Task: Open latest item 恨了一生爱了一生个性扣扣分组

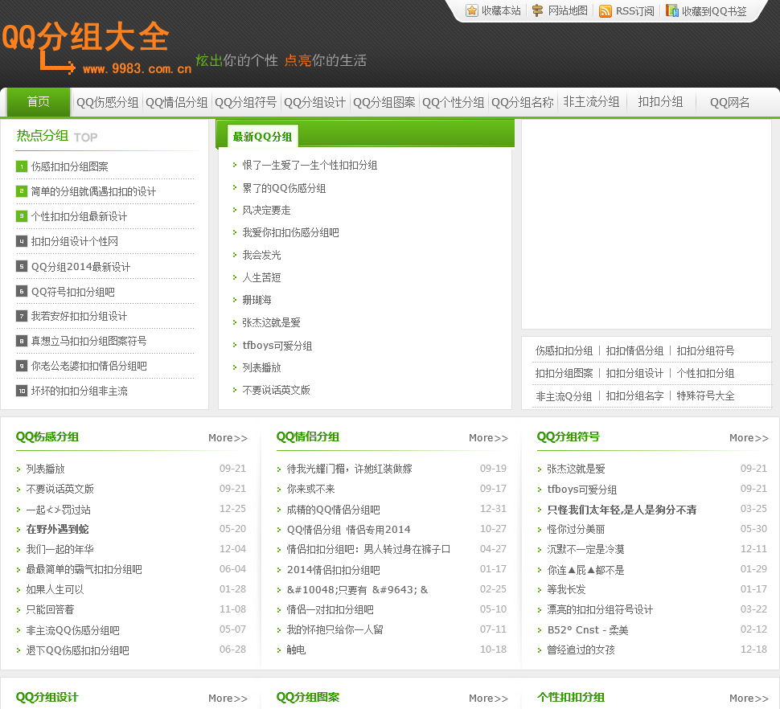Action: pyautogui.click(x=310, y=165)
